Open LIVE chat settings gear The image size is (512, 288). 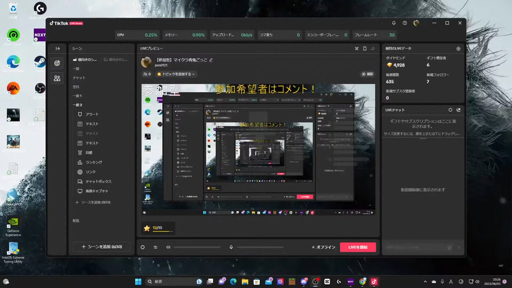point(450,110)
